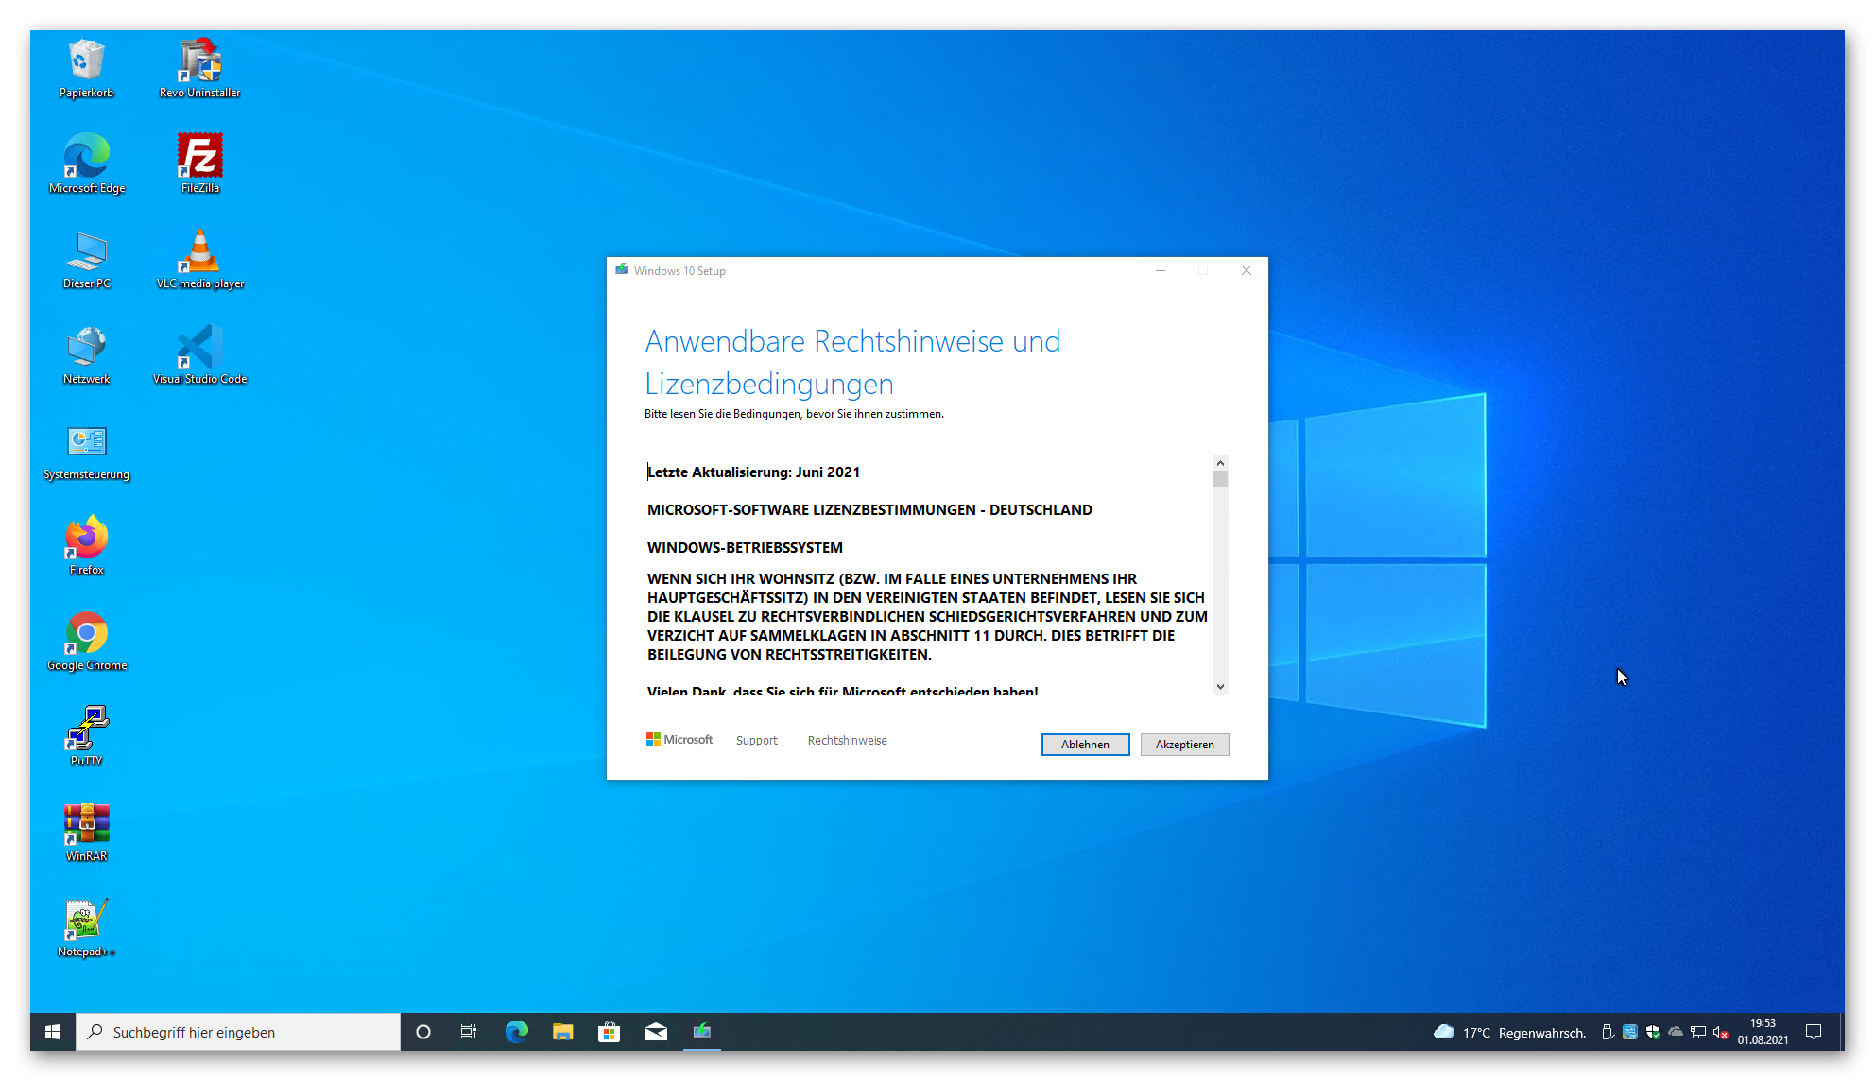Image resolution: width=1875 pixels, height=1081 pixels.
Task: Select the Netzwerk desktop icon
Action: coord(86,354)
